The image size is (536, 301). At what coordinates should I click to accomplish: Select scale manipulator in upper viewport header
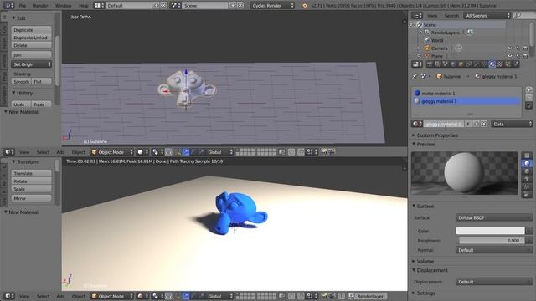point(201,152)
